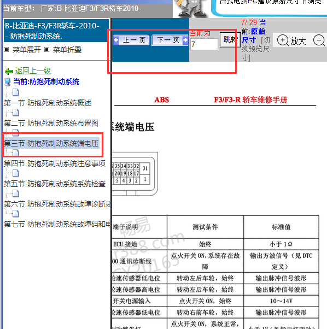Click the mechanic mascot image at top
This screenshot has width=327, height=329.
(191, 8)
